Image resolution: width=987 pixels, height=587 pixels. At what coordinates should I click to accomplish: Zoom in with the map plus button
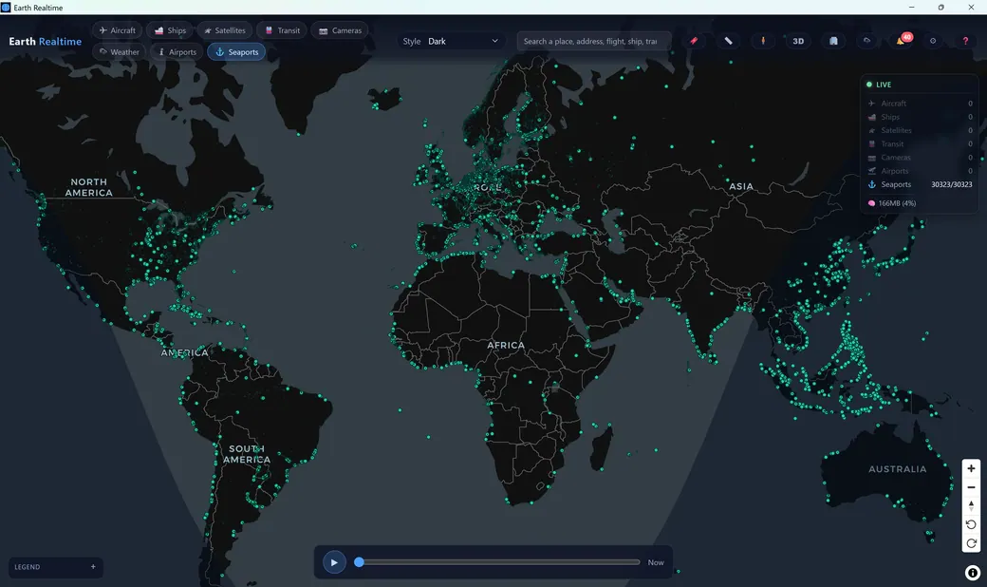[971, 468]
